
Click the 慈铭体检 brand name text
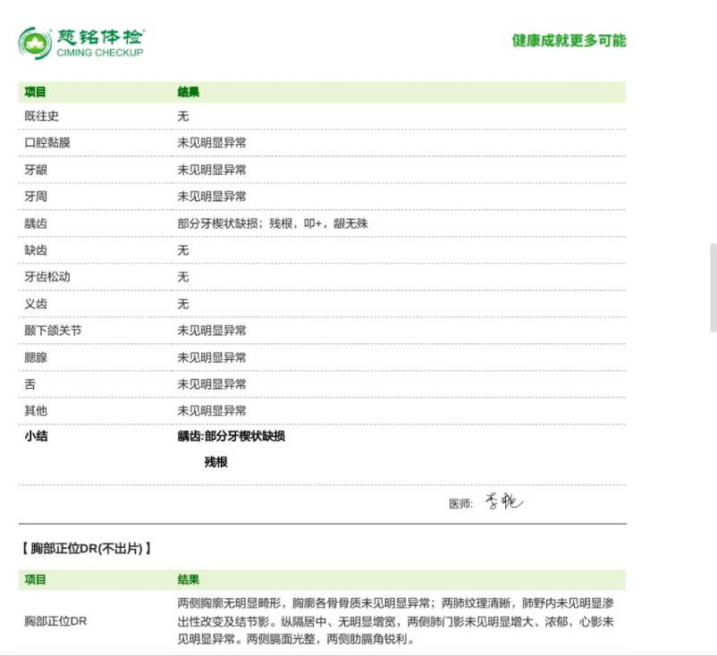click(99, 36)
